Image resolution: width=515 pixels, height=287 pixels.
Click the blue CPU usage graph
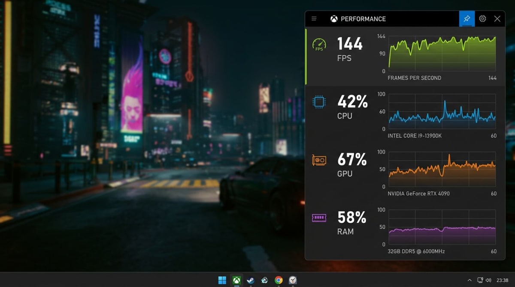pos(442,111)
